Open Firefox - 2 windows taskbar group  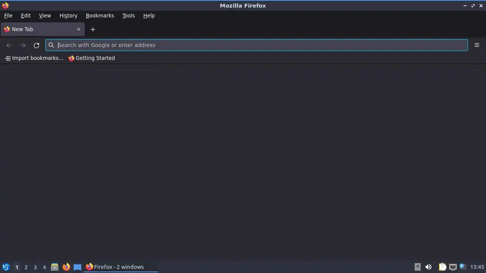(121, 267)
